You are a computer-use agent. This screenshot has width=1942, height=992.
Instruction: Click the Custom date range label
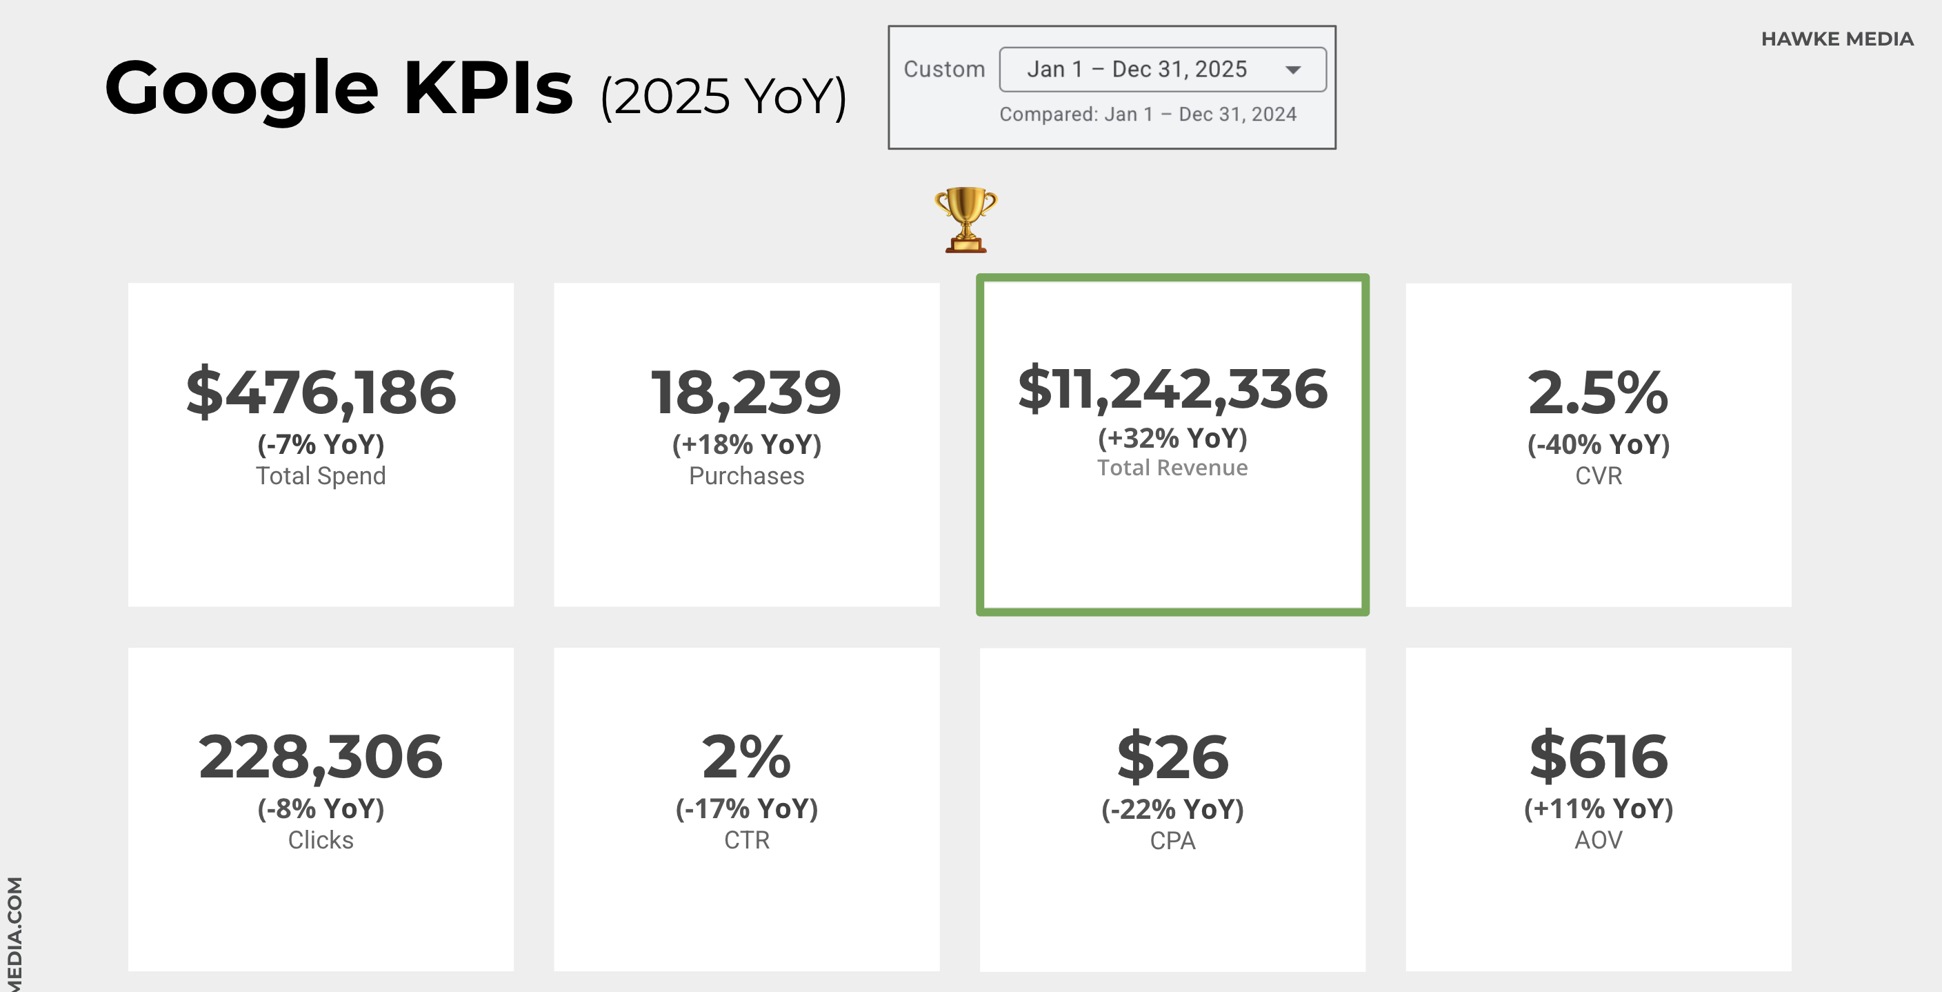[944, 70]
